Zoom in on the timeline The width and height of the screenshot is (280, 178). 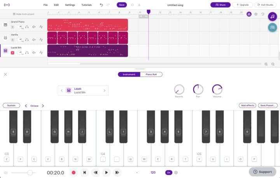point(266,64)
